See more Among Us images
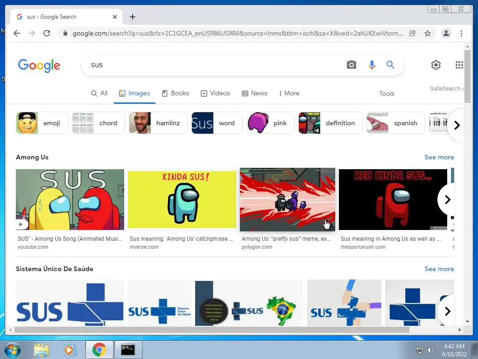Viewport: 478px width, 359px height. coord(439,157)
